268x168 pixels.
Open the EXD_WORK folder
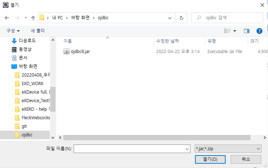pyautogui.click(x=32, y=83)
